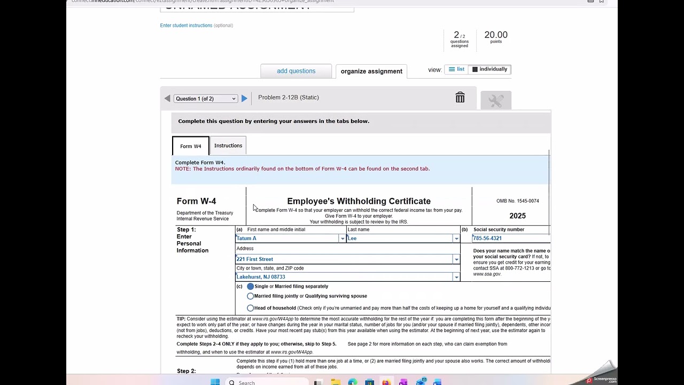Expand the address dropdown arrow
This screenshot has height=385, width=684.
[x=456, y=259]
